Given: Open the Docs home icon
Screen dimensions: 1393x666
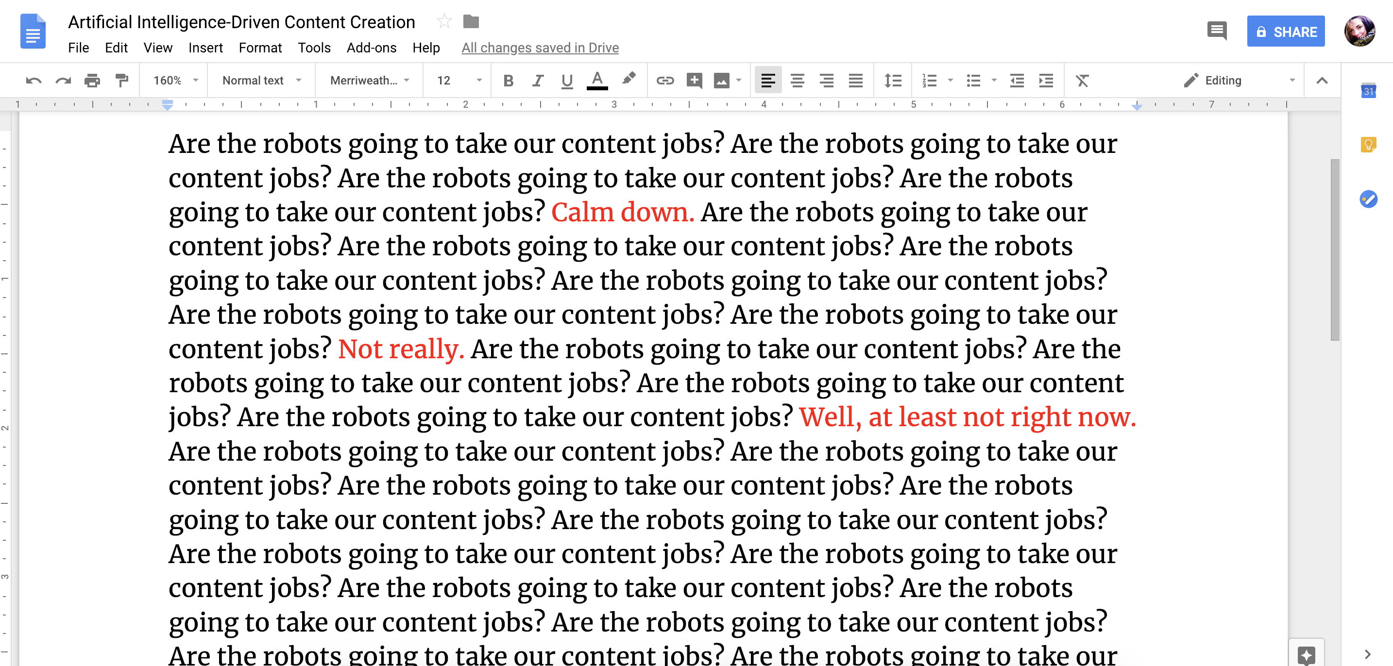Looking at the screenshot, I should click(x=33, y=32).
